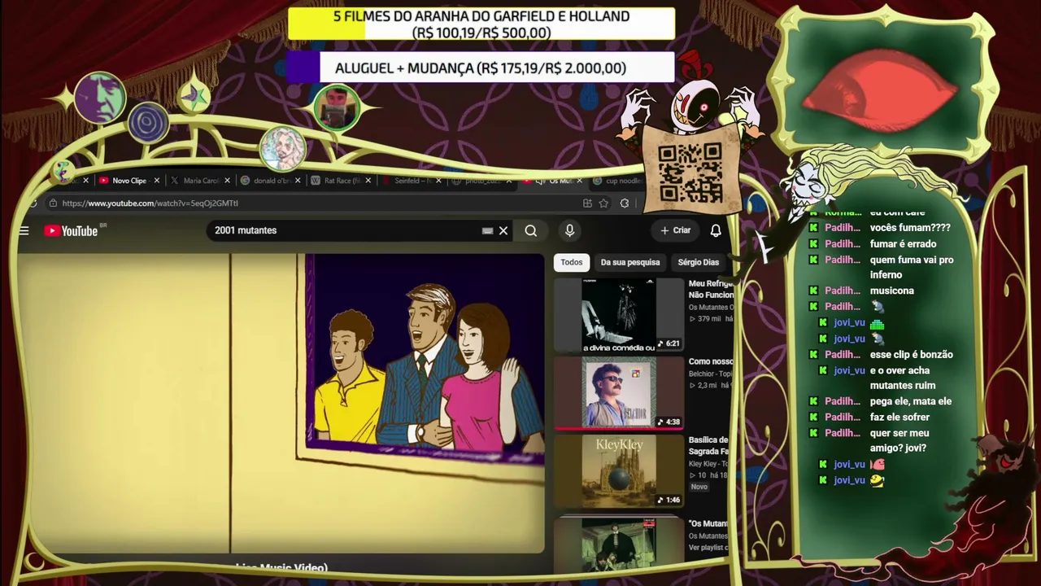Open the on-screen keyboard in the search box
Viewport: 1041px width, 586px height.
[487, 230]
